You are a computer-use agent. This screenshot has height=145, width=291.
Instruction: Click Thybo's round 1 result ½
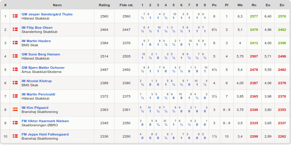point(142,18)
